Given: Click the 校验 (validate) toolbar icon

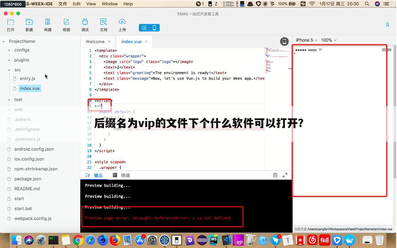Looking at the screenshot, I should 66,22.
